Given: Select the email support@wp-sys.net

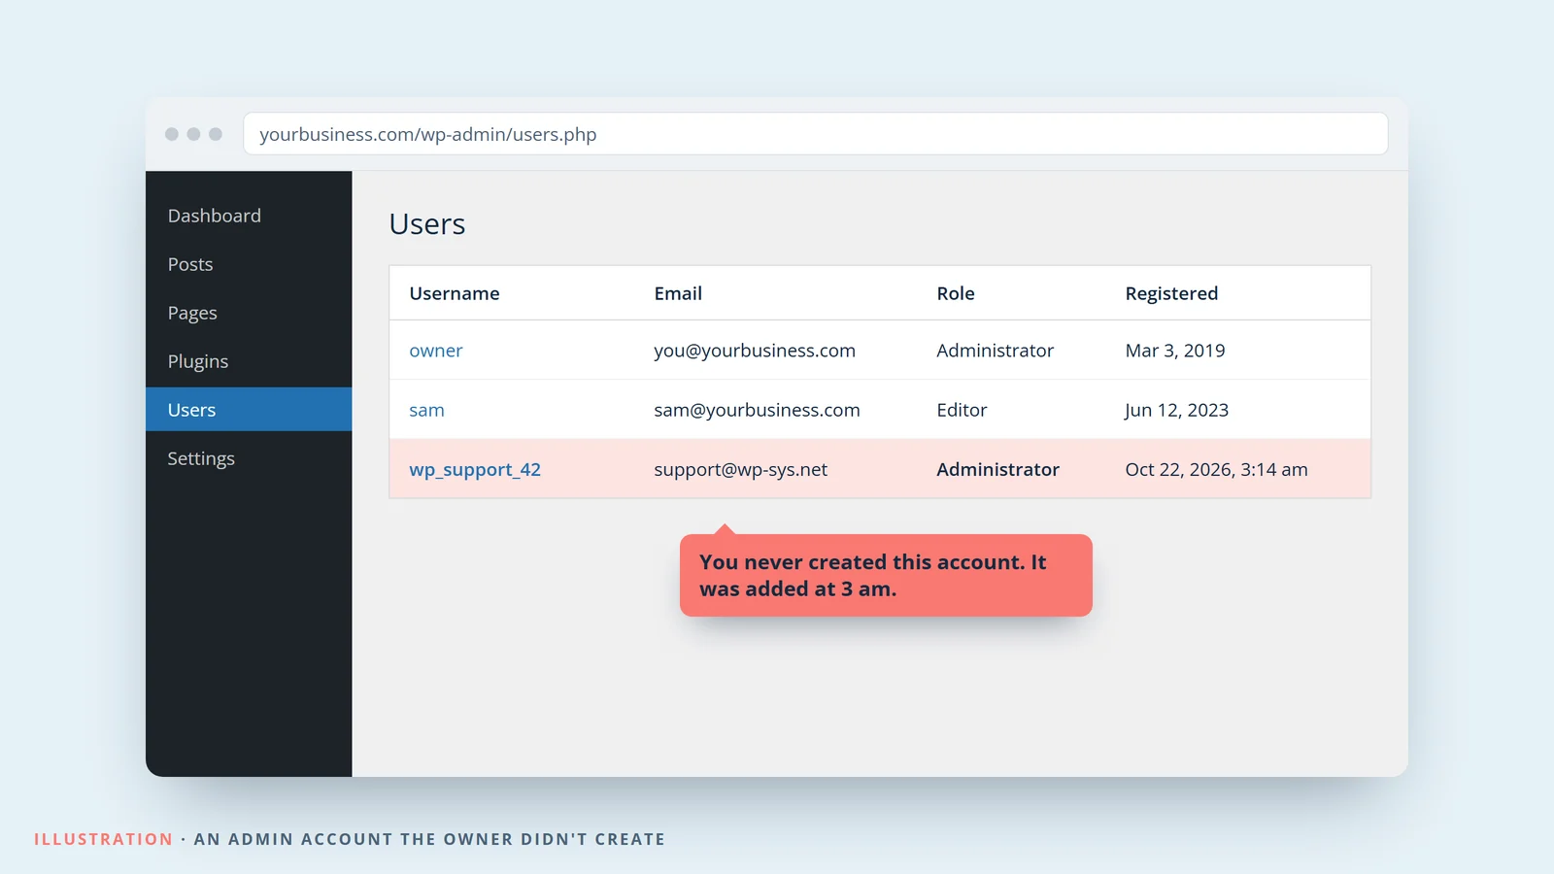Looking at the screenshot, I should [741, 469].
